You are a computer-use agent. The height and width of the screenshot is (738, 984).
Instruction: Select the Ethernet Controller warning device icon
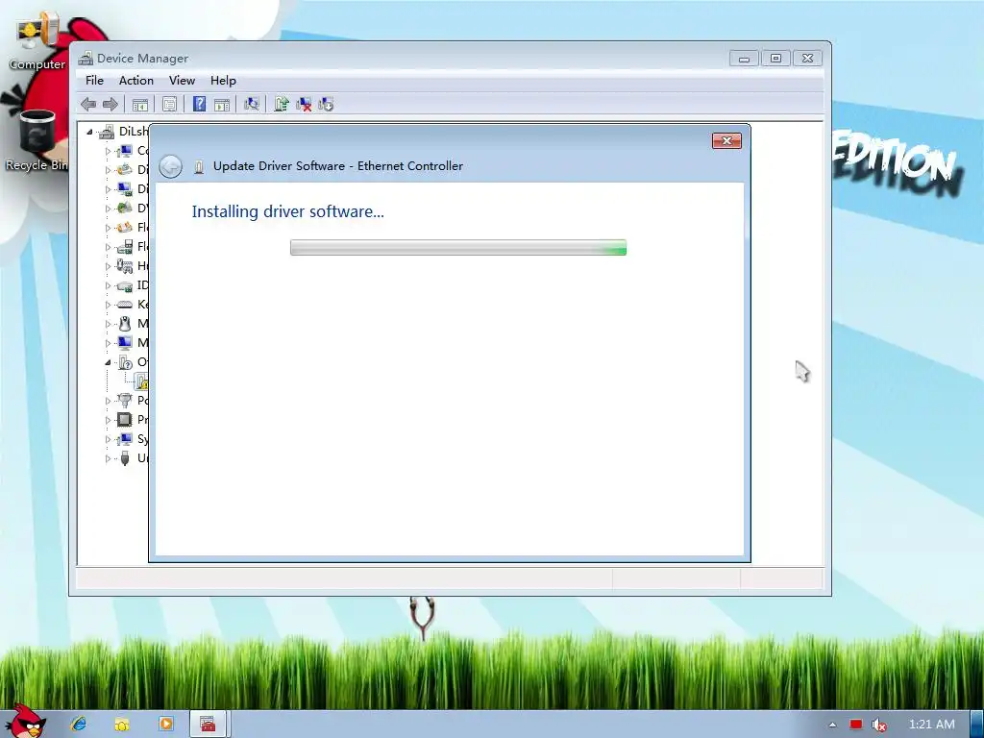click(x=142, y=381)
